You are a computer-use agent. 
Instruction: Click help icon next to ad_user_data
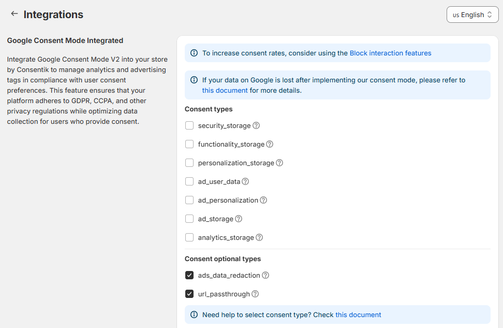pos(245,181)
